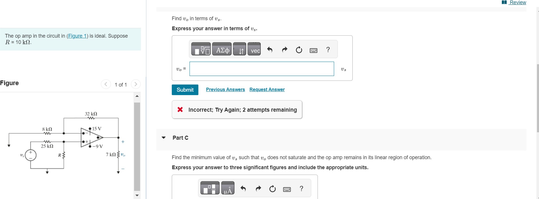Select the μÅ units icon in Part C
539x199 pixels.
click(228, 188)
